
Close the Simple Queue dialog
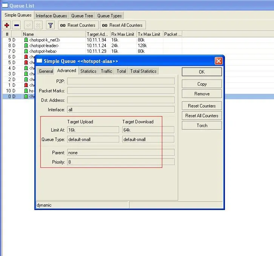219,61
